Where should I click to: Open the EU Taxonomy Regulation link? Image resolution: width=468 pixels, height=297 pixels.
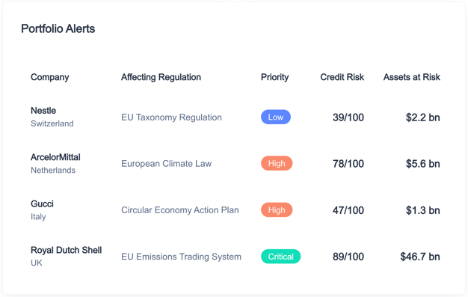[171, 117]
